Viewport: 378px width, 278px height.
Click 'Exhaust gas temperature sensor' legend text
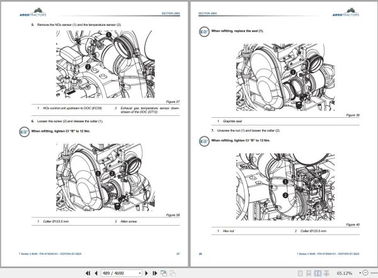(x=150, y=110)
